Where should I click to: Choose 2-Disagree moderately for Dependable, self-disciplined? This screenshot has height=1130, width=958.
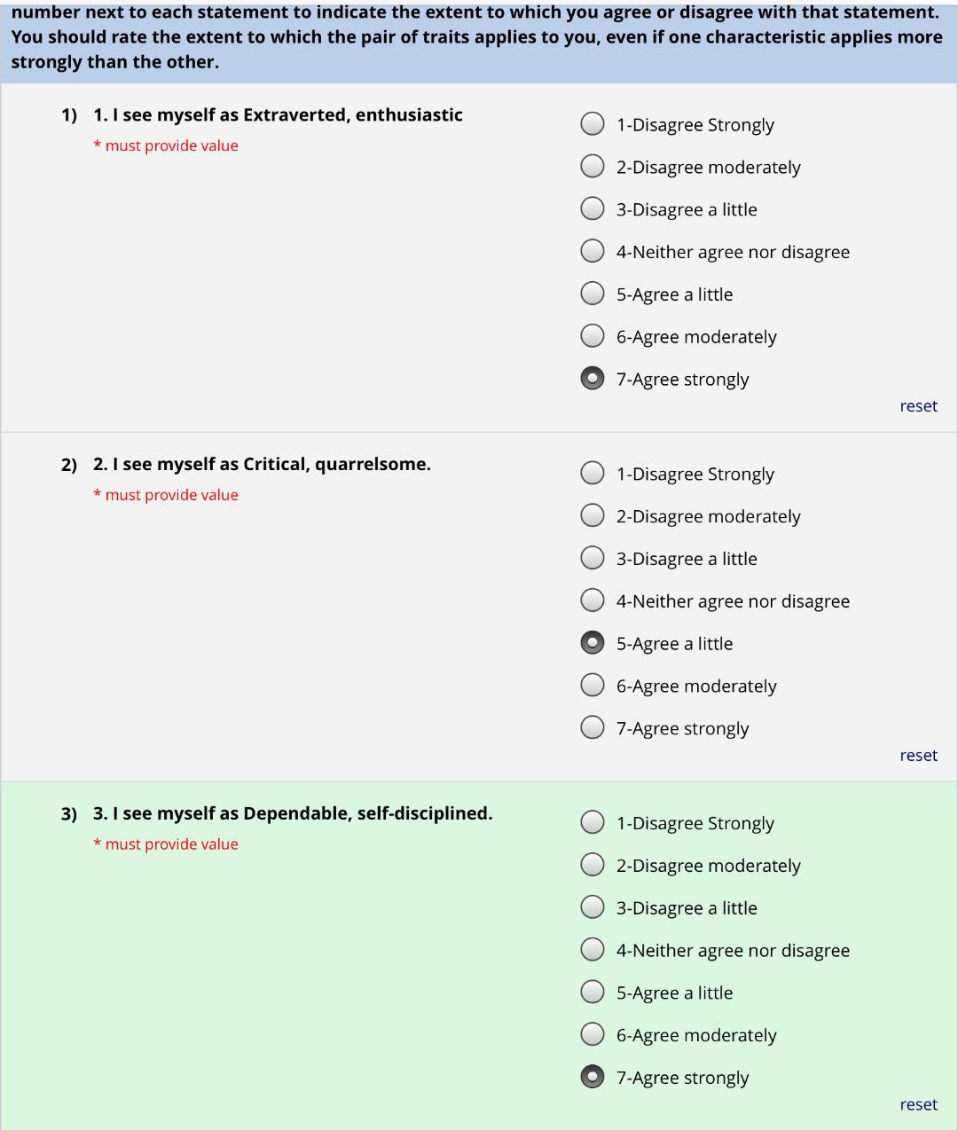593,865
